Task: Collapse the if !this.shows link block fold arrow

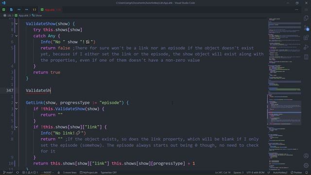Action: point(17,127)
